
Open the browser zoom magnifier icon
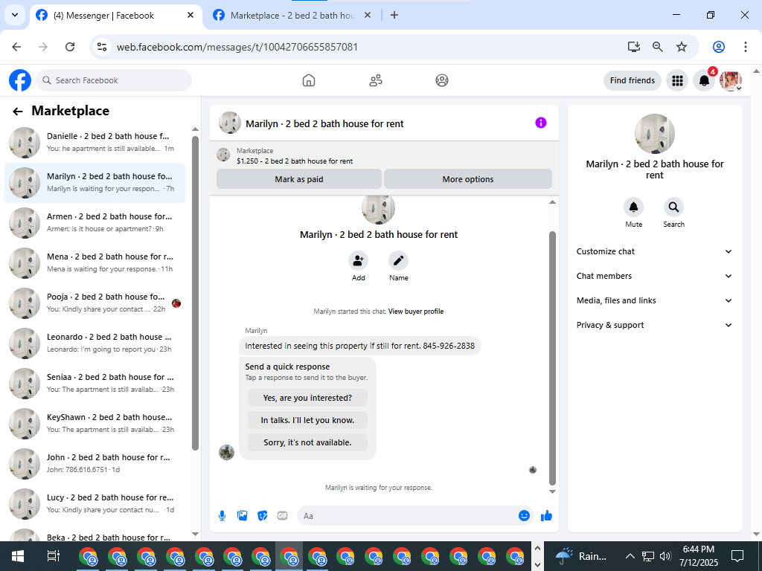click(658, 47)
